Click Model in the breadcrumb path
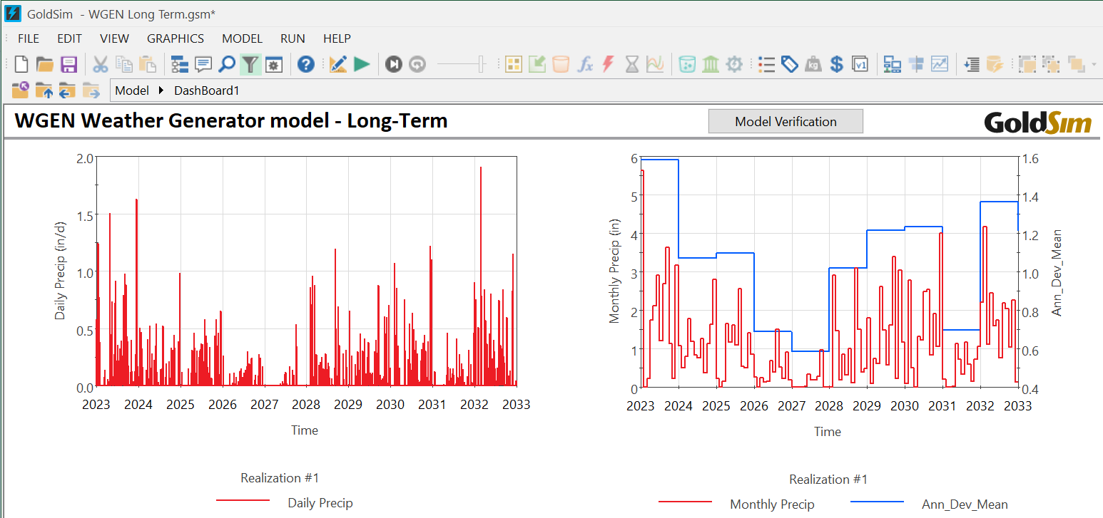 [x=132, y=90]
